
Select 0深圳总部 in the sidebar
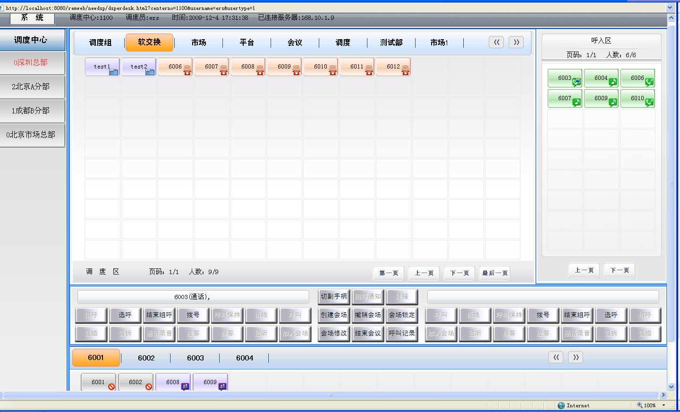click(x=32, y=63)
